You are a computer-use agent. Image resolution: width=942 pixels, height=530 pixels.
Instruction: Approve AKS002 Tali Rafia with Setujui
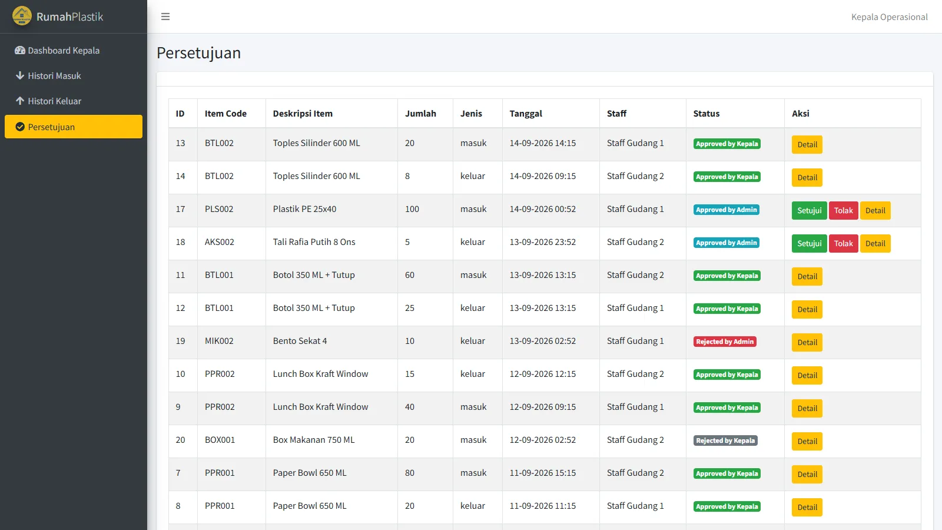[x=810, y=243]
